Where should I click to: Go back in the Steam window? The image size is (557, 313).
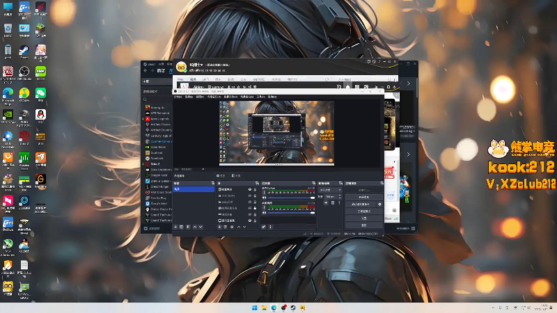coord(146,71)
